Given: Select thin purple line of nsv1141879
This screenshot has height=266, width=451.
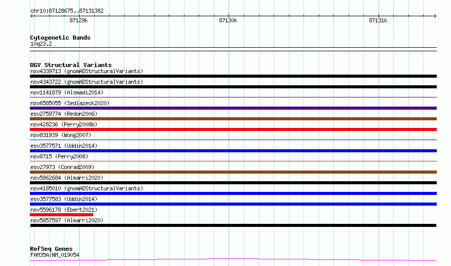Looking at the screenshot, I should [233, 97].
